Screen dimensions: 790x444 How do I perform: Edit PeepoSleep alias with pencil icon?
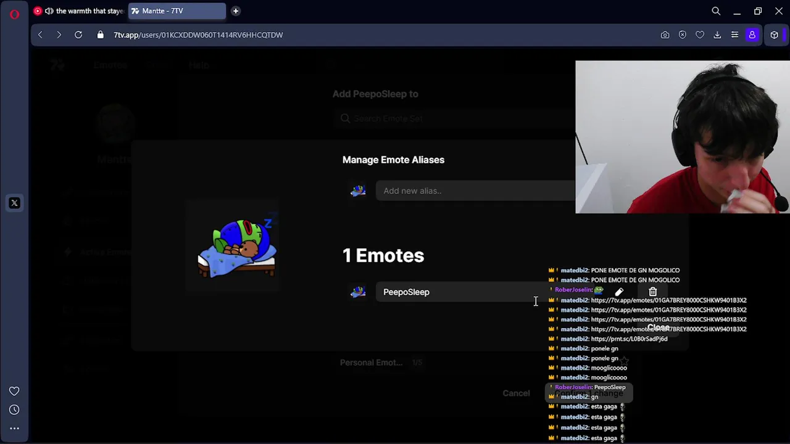coord(619,292)
